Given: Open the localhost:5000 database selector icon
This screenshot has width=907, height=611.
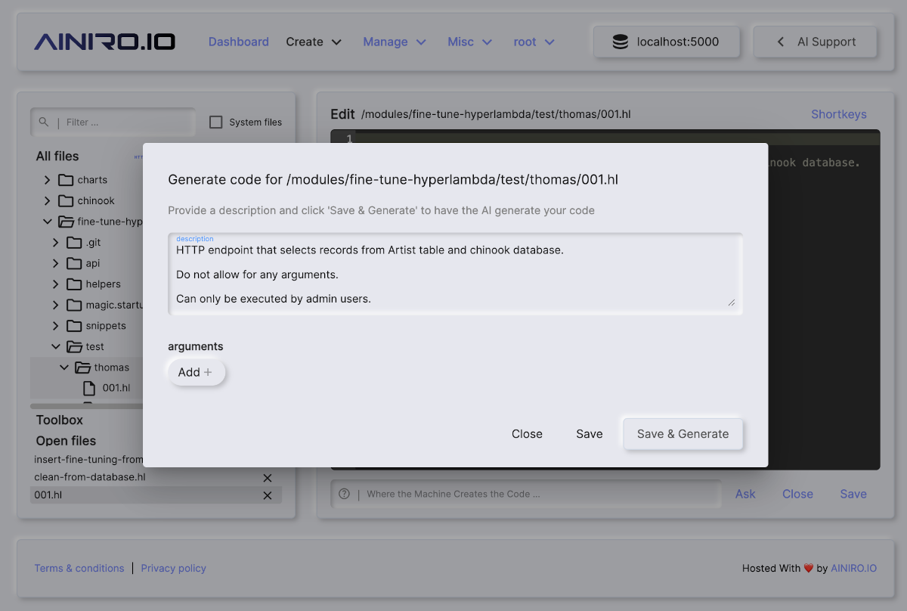Looking at the screenshot, I should pyautogui.click(x=621, y=42).
